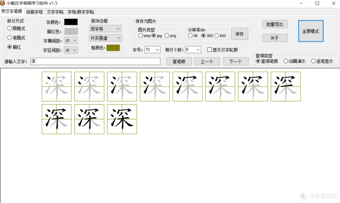
Task: Click the fully written 深 tile in second row
Action: point(122,119)
